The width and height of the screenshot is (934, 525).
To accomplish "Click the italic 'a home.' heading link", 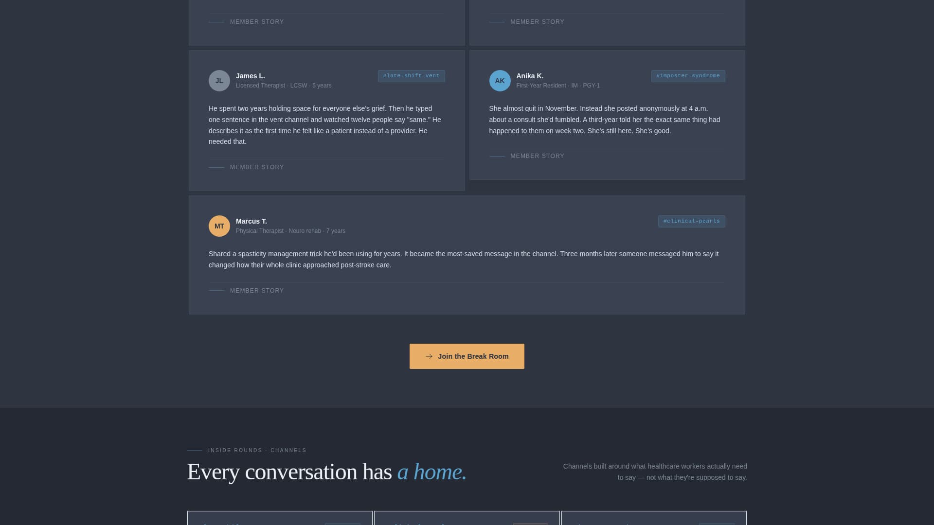I will pos(431,471).
